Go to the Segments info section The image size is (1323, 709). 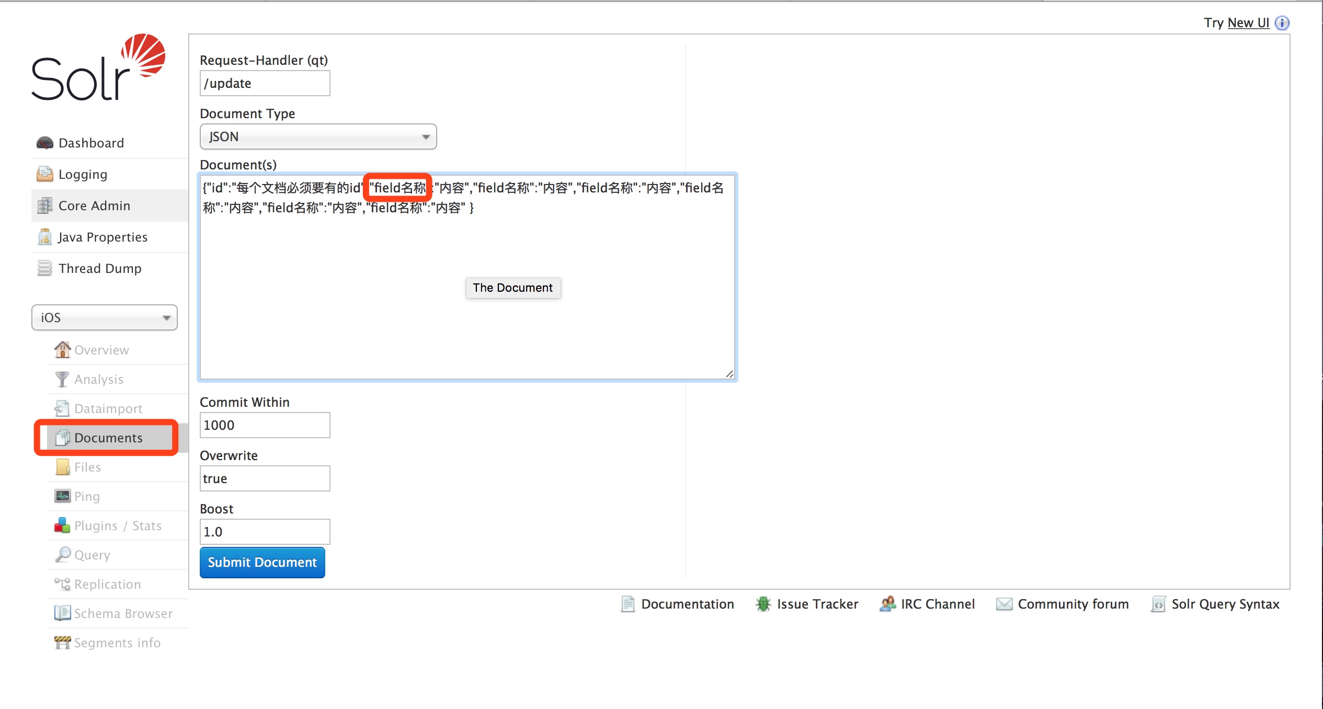coord(118,643)
